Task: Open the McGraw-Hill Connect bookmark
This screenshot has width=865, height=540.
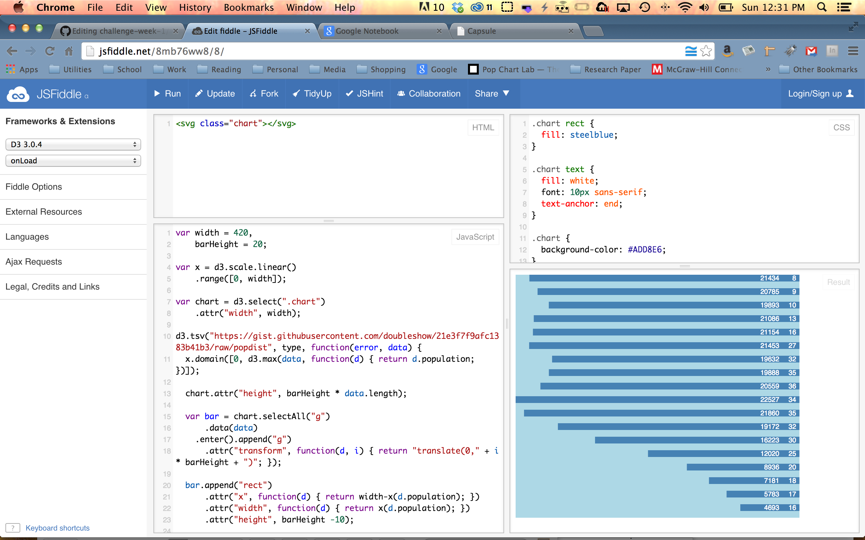Action: pos(697,69)
